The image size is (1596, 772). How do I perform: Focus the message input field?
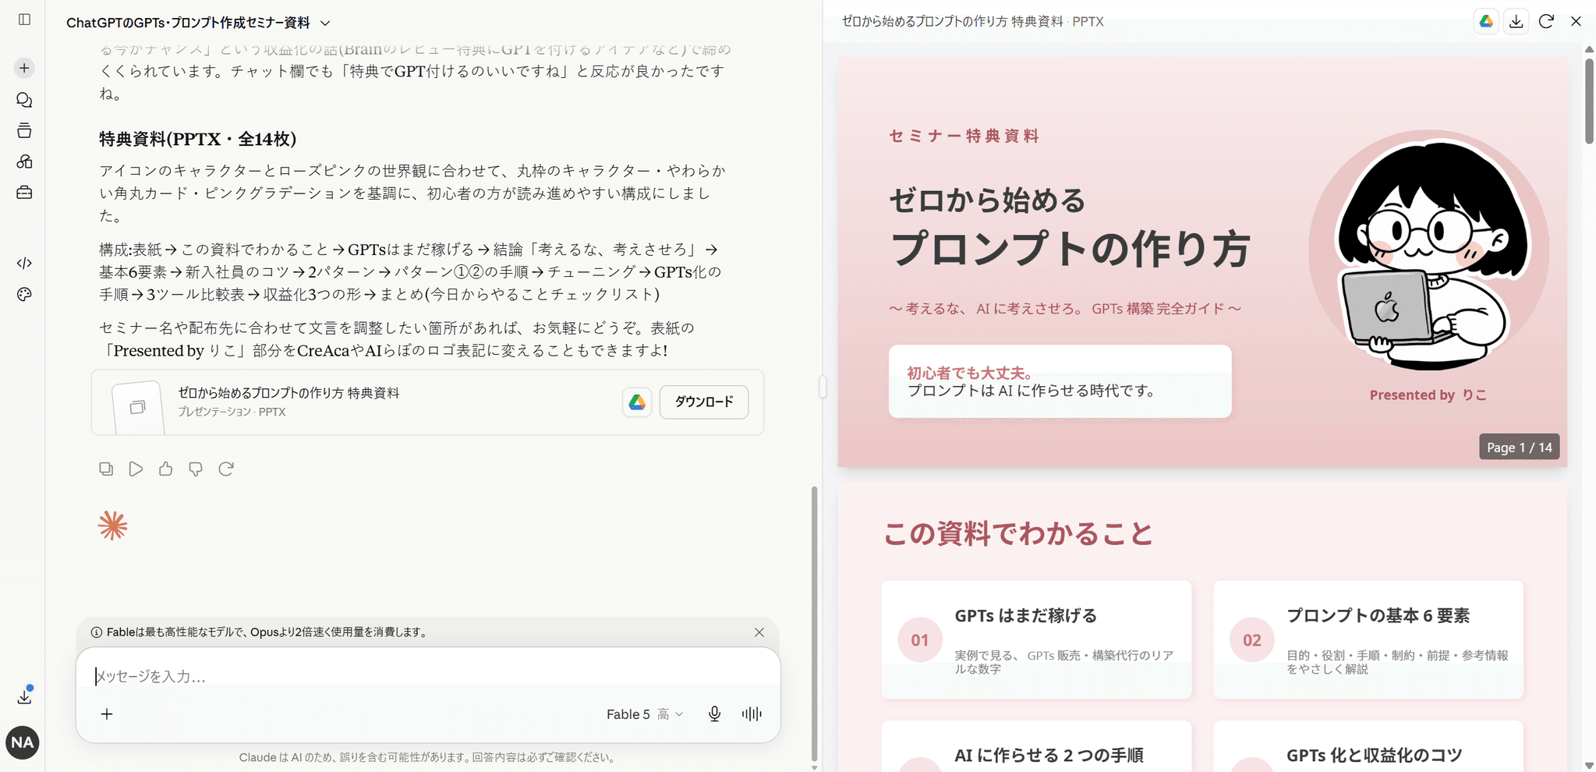427,676
